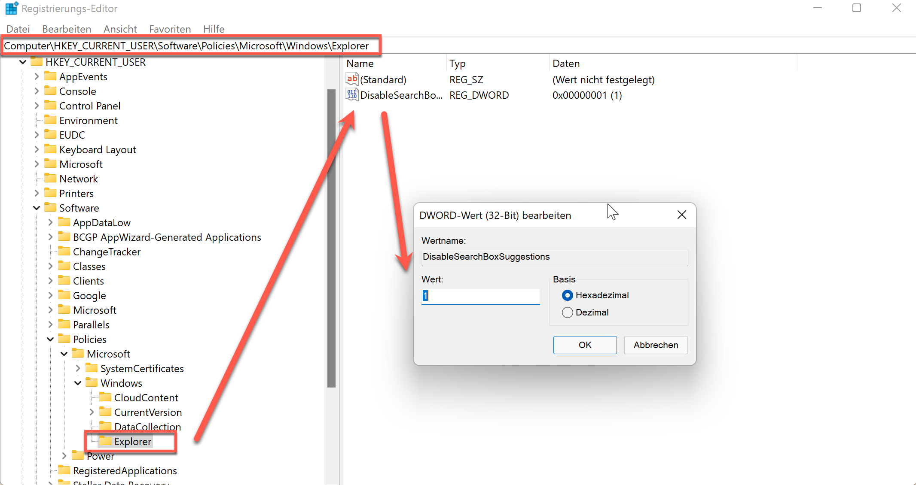Select the Microsoft key under Software
Image resolution: width=916 pixels, height=485 pixels.
[x=95, y=310]
